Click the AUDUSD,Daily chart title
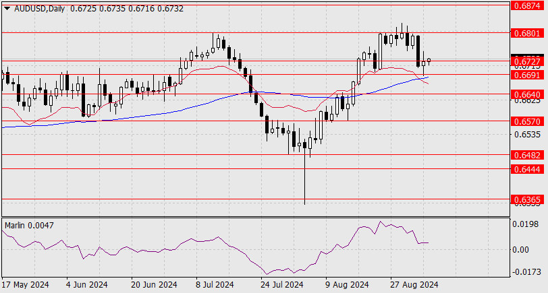The image size is (548, 293). tap(40, 9)
